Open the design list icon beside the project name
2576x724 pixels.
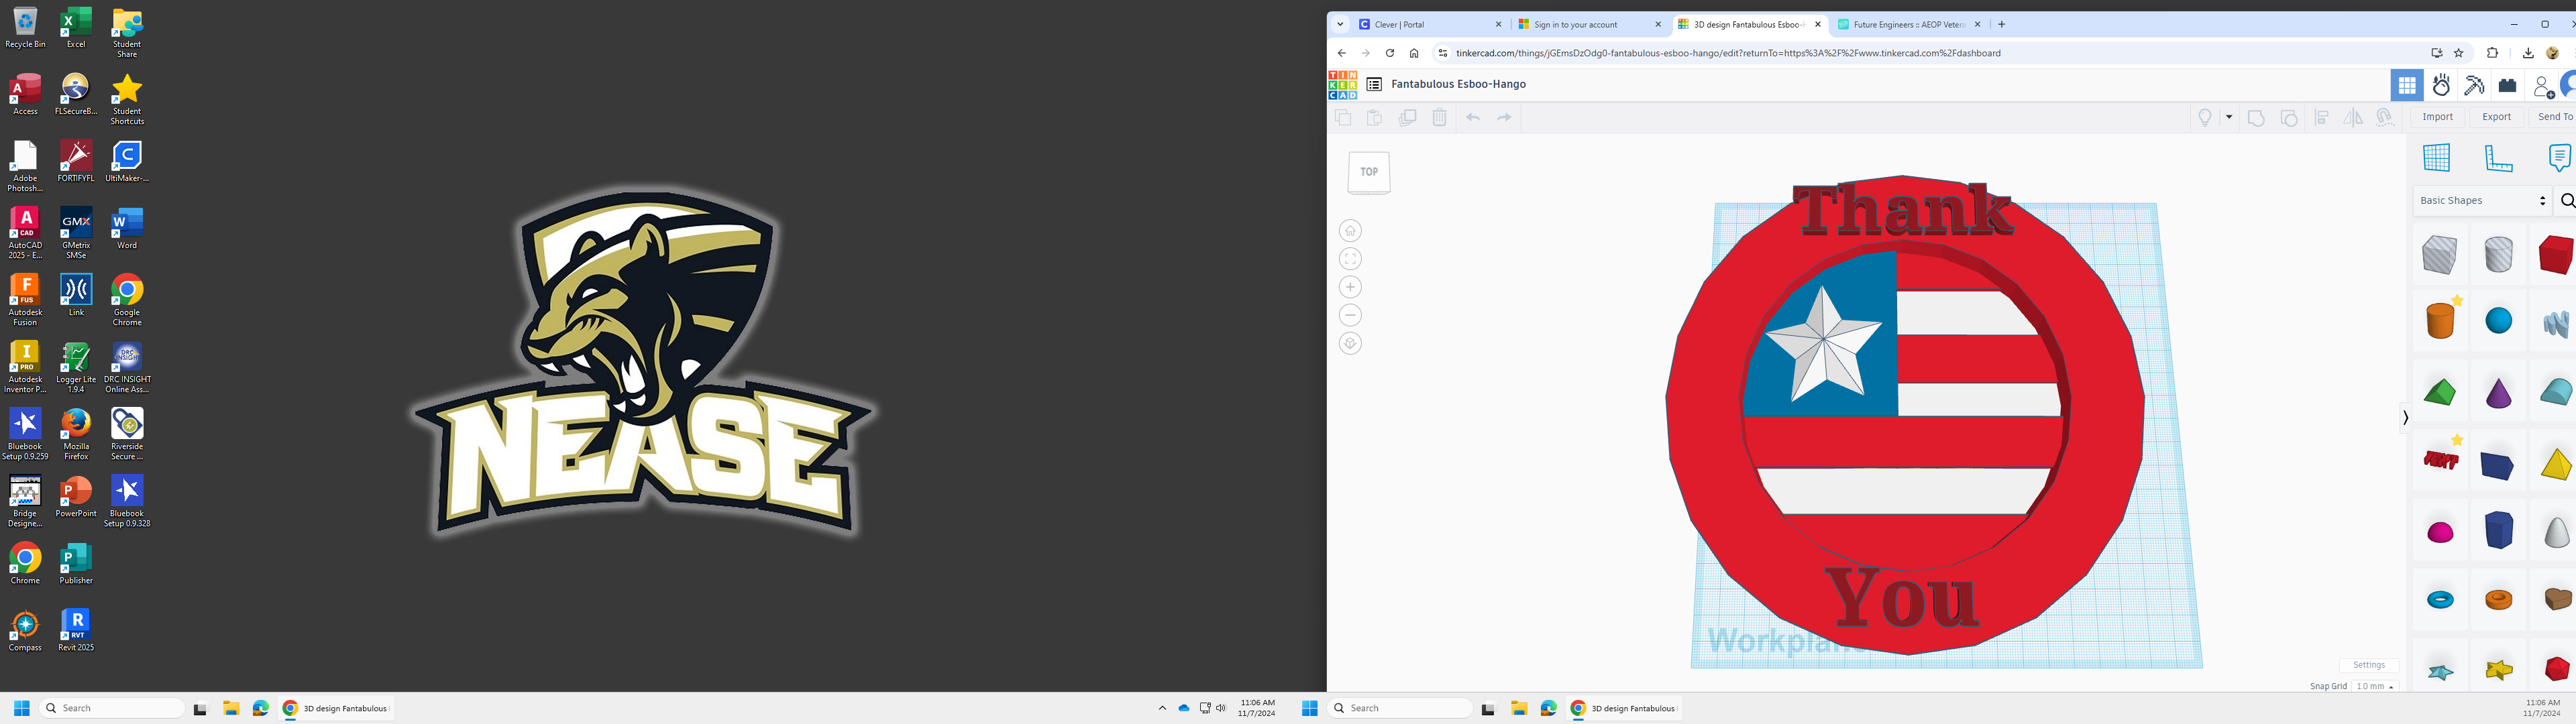[1374, 85]
